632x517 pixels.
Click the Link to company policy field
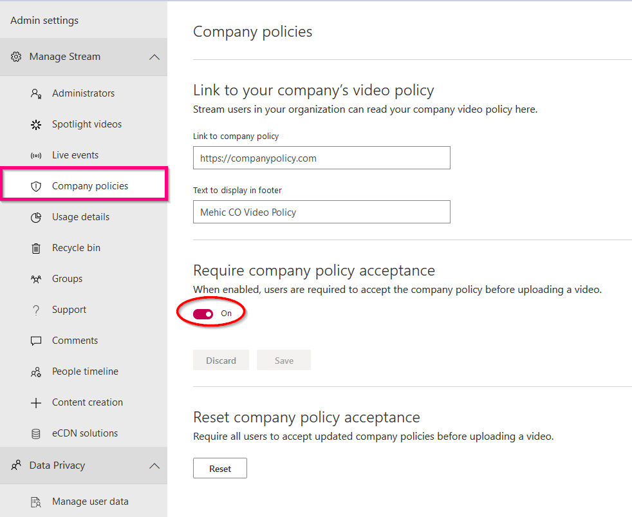(x=321, y=158)
